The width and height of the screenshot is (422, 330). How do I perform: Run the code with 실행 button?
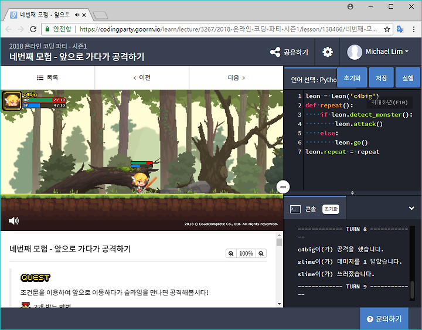408,77
